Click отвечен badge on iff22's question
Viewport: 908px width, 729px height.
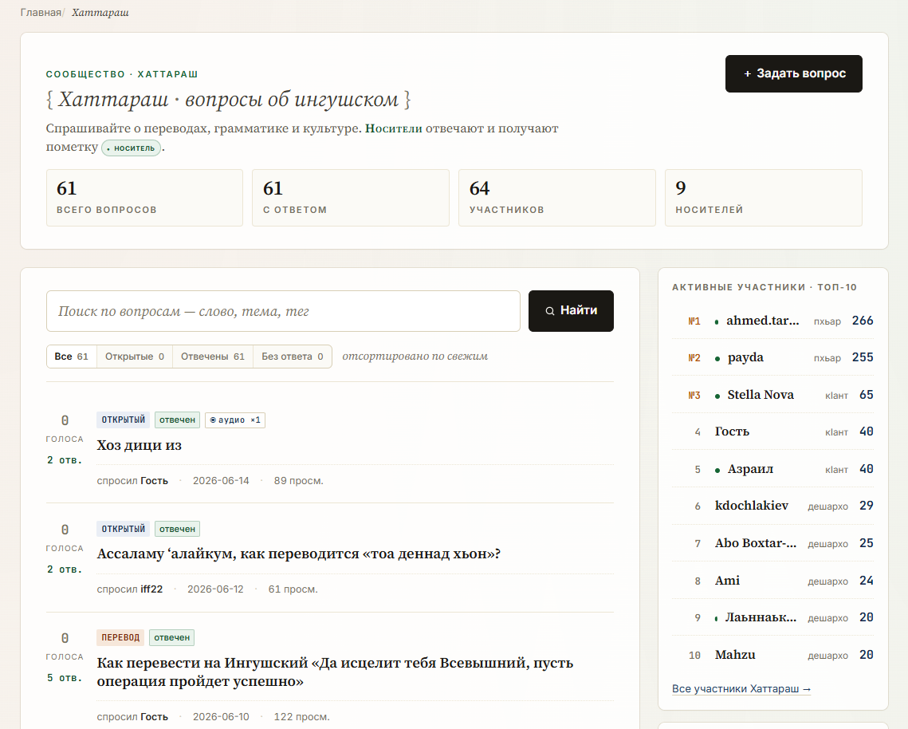[x=177, y=529]
